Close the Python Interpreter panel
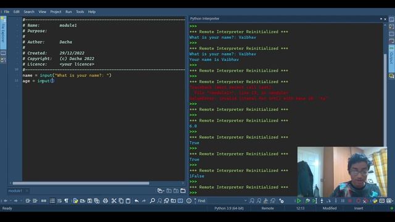This screenshot has width=395, height=222. point(385,19)
